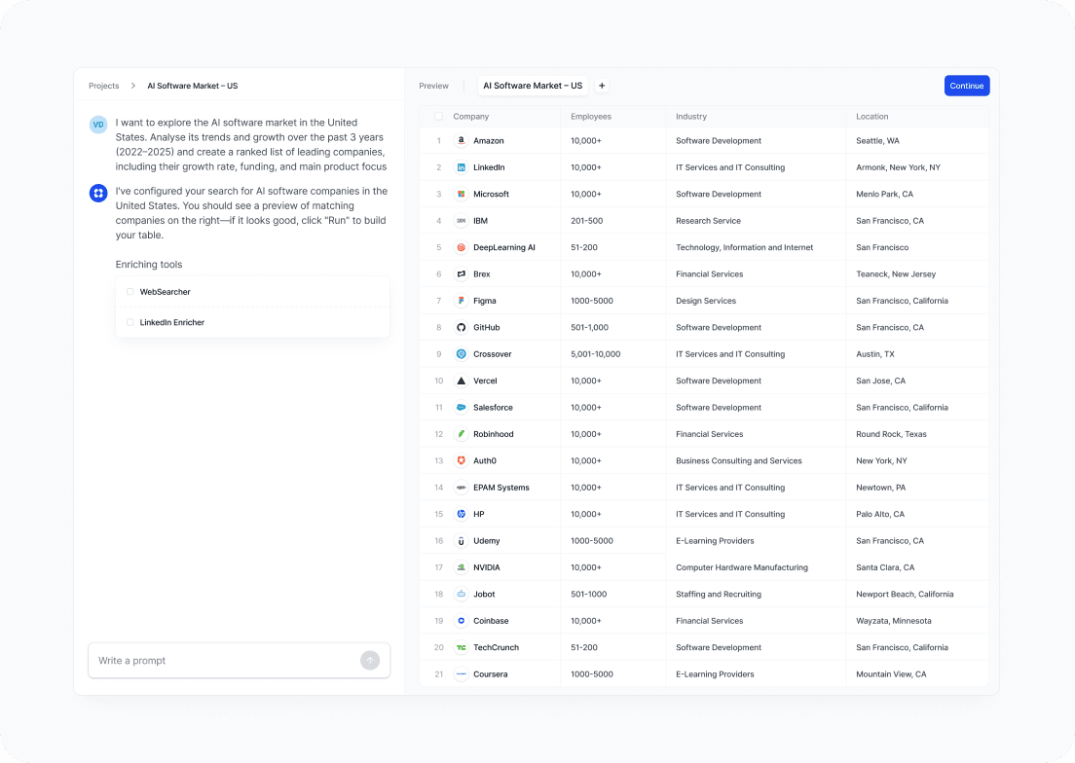Screen dimensions: 1075x763
Task: Click the Location column header
Action: 872,117
